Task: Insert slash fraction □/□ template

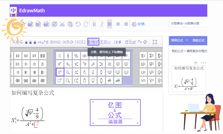Action: pos(84,56)
